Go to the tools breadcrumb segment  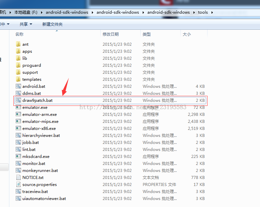click(203, 12)
